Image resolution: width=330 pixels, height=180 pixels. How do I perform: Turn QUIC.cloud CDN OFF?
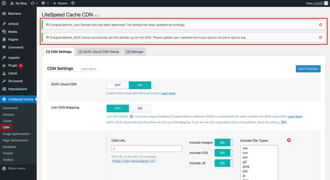tap(118, 85)
